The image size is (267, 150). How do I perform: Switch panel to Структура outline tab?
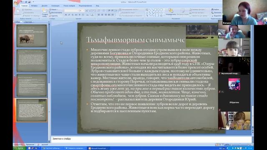pyautogui.click(x=28, y=22)
